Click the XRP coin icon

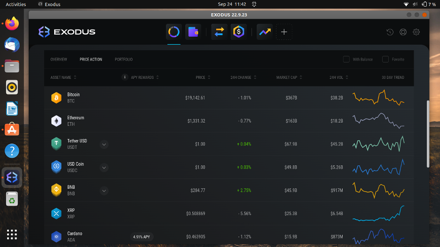point(56,213)
